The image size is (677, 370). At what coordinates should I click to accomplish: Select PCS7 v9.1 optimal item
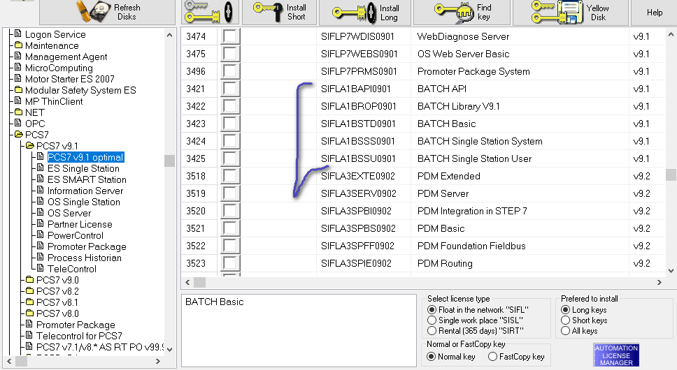pos(85,157)
